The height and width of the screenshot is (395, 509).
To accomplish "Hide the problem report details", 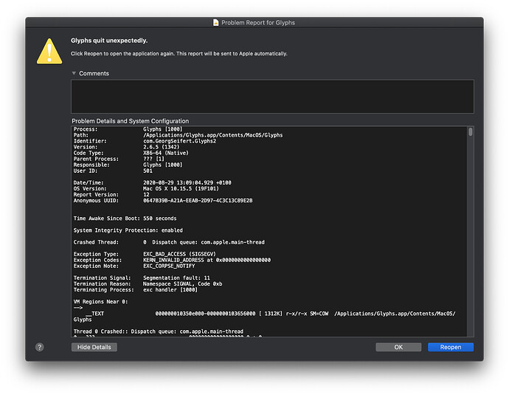I will 94,347.
